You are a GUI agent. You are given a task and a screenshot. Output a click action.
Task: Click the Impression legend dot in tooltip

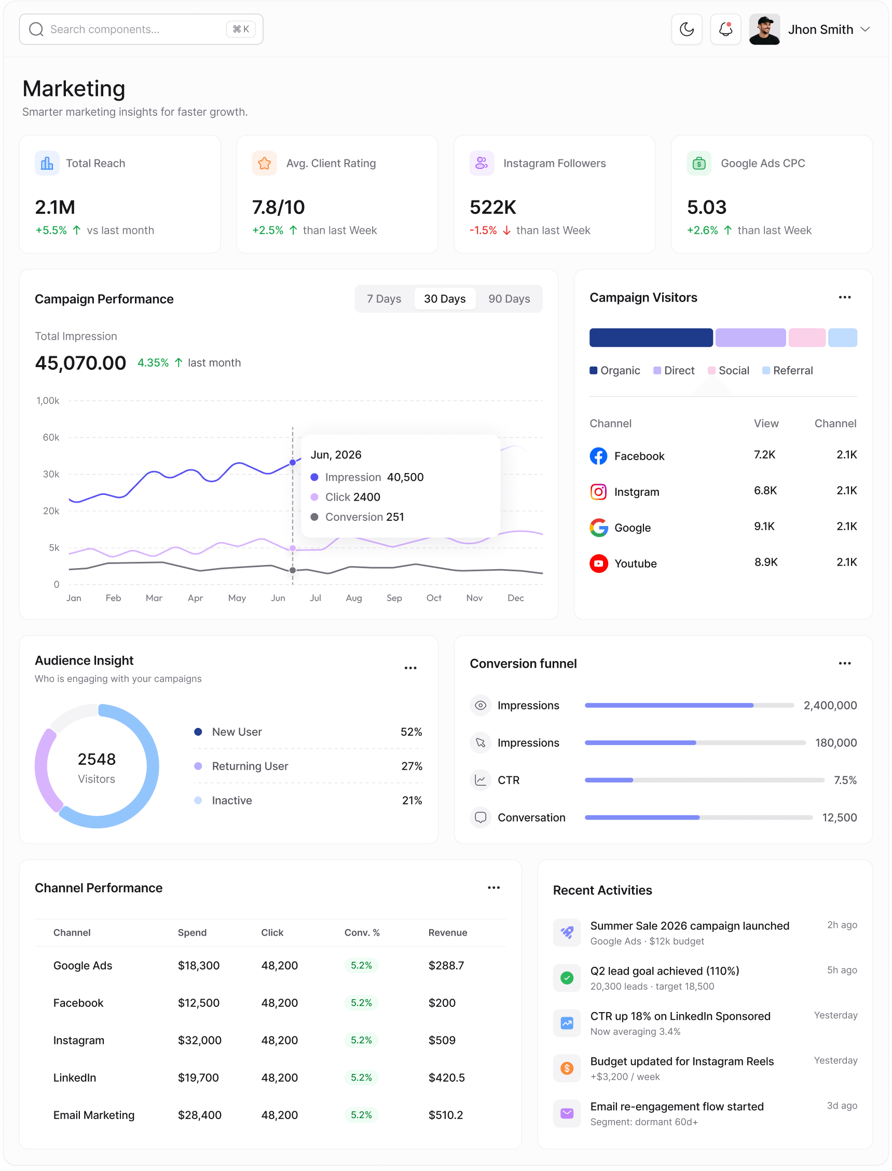pyautogui.click(x=314, y=477)
